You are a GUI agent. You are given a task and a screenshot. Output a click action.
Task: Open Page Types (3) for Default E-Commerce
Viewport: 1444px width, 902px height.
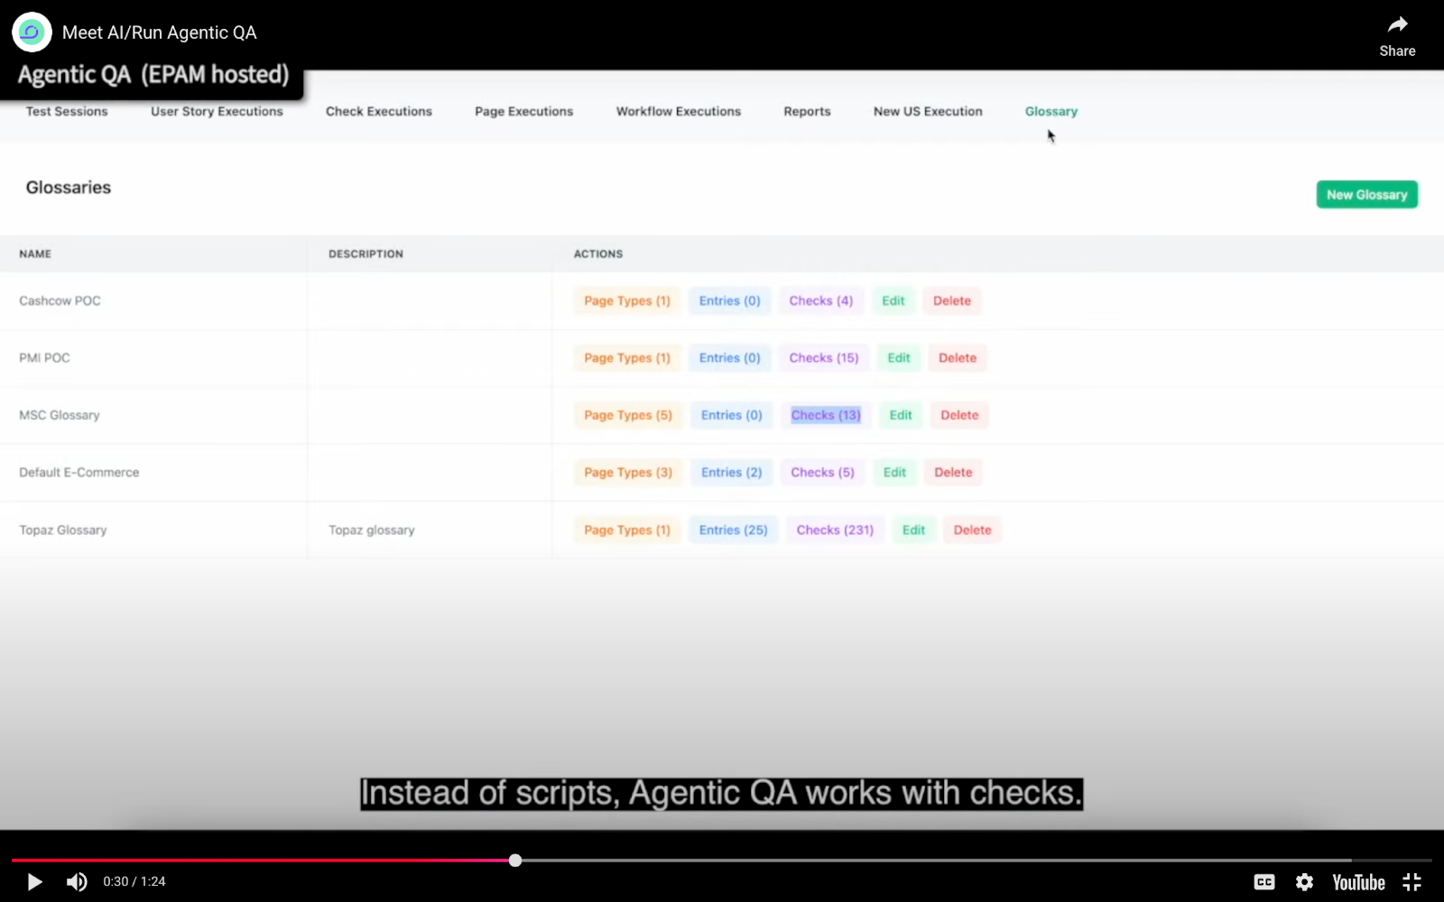click(628, 473)
